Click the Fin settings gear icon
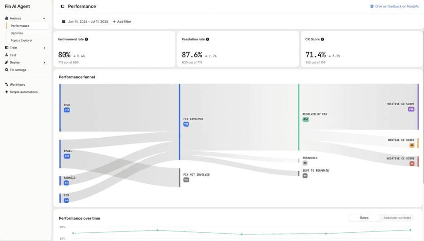 (6, 70)
